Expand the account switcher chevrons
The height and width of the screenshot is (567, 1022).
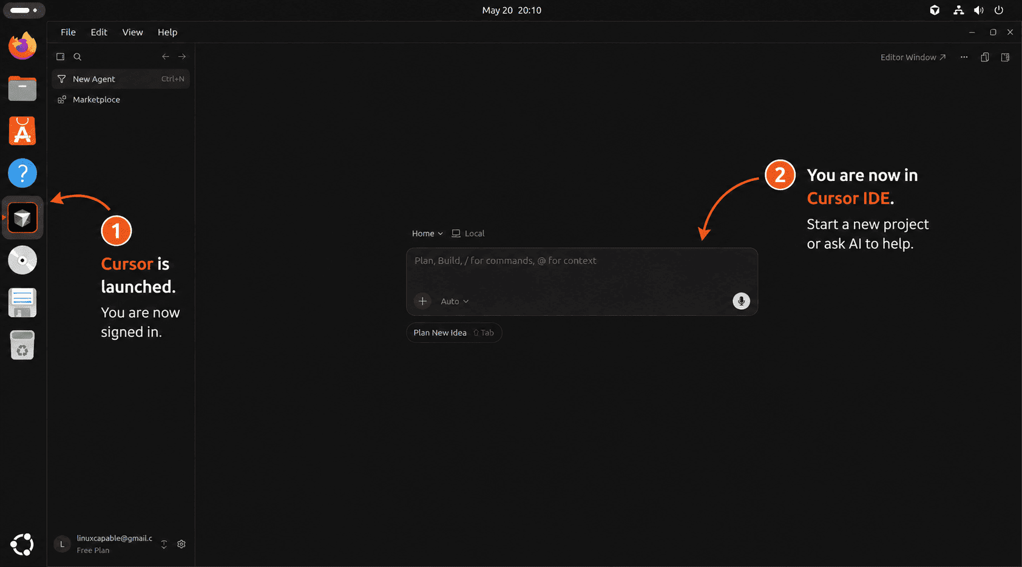(164, 545)
